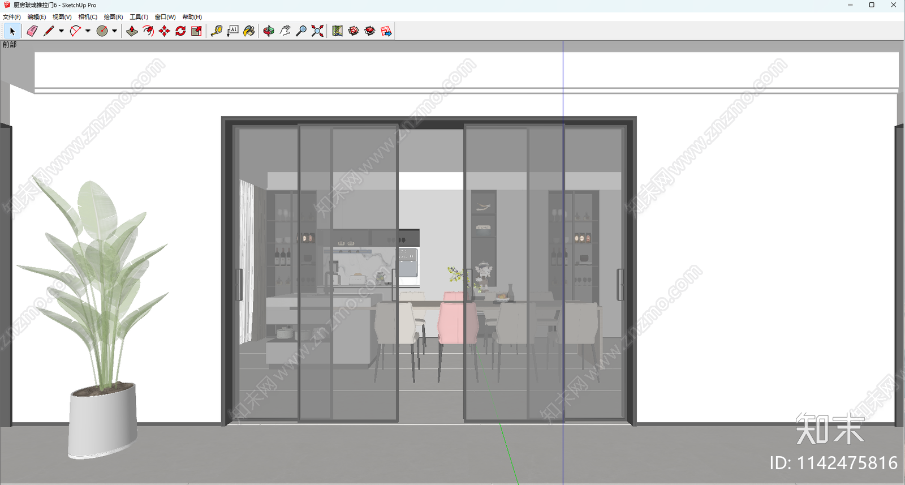Select the arrow Select tool
Image resolution: width=905 pixels, height=485 pixels.
point(12,31)
